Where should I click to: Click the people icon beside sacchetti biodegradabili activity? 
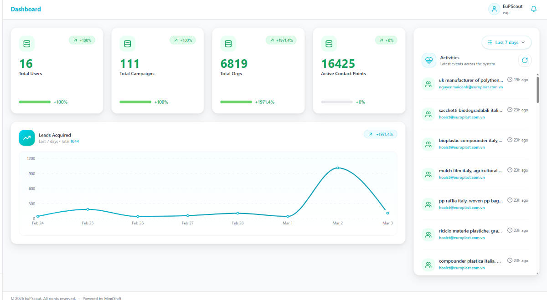[428, 114]
